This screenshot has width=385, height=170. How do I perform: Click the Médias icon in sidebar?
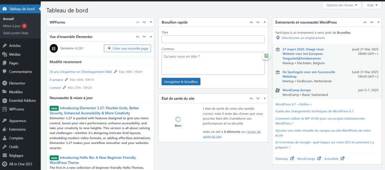click(x=5, y=54)
